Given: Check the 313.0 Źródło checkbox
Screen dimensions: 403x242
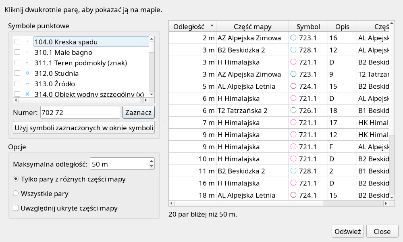Looking at the screenshot, I should point(17,84).
